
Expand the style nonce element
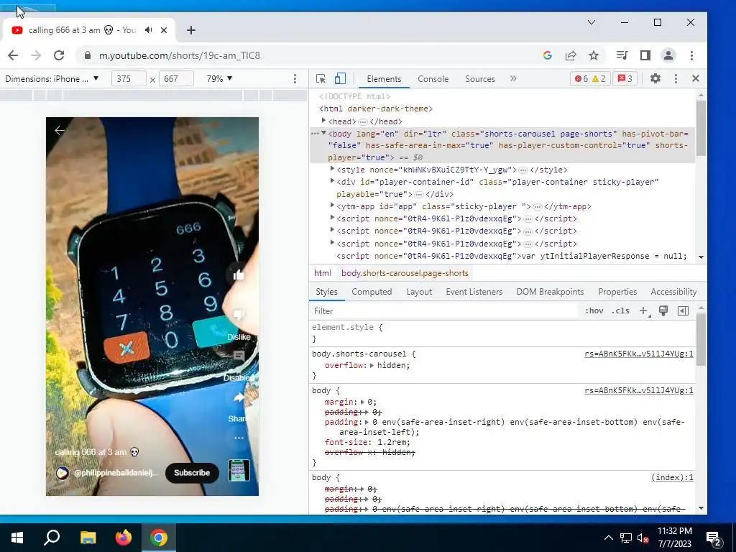pyautogui.click(x=332, y=169)
